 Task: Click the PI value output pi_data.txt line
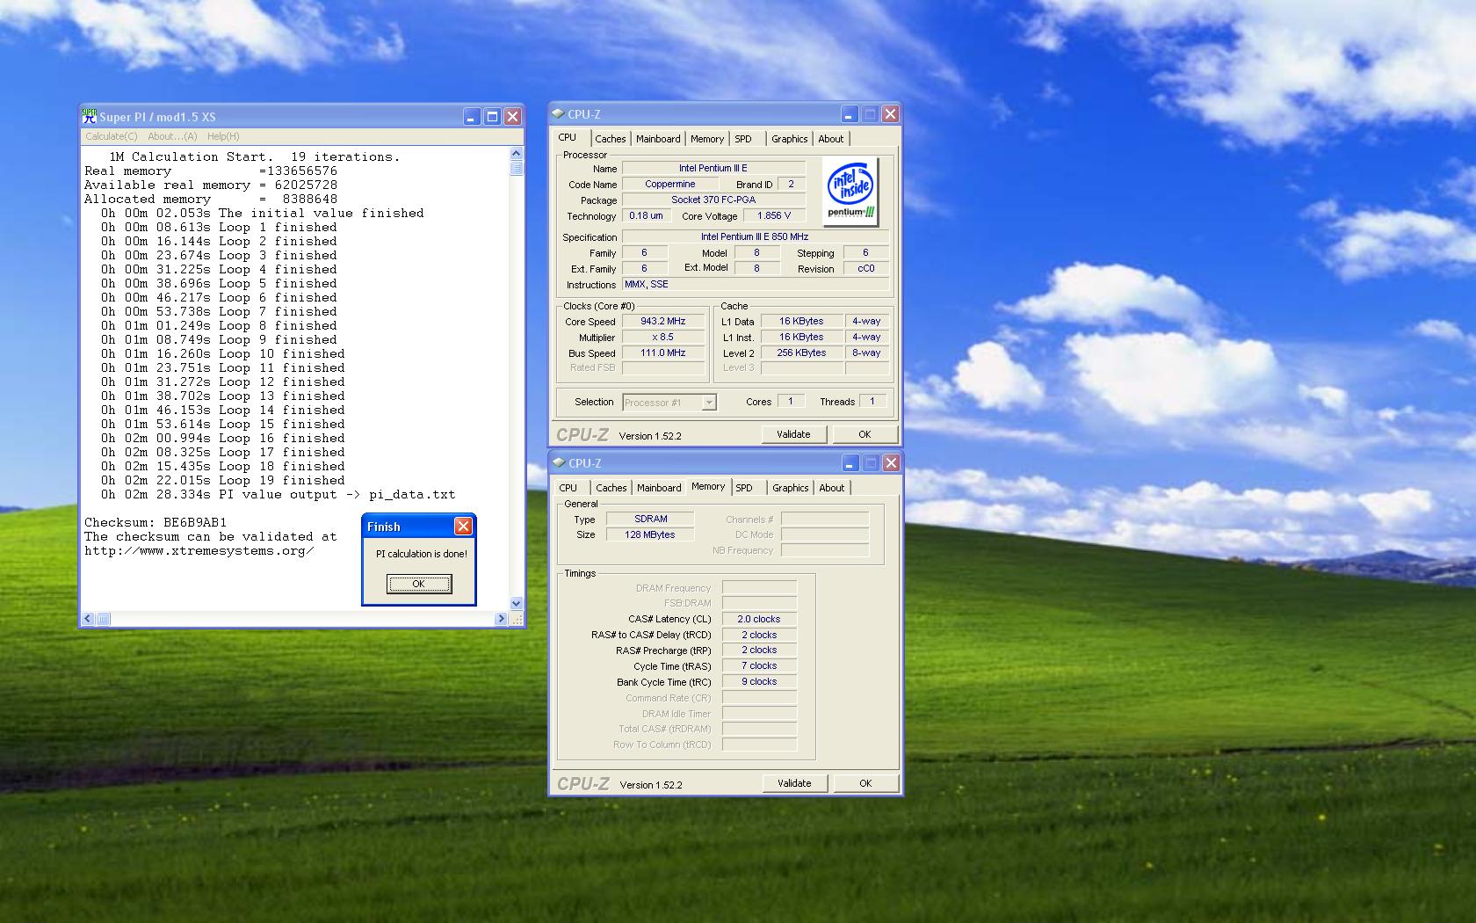(279, 494)
